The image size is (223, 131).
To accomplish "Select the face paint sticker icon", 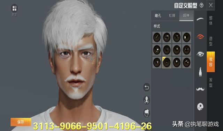I will point(200,107).
